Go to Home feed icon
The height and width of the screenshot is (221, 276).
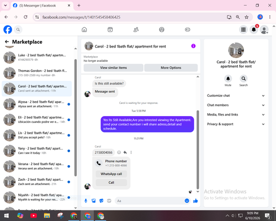[84, 29]
